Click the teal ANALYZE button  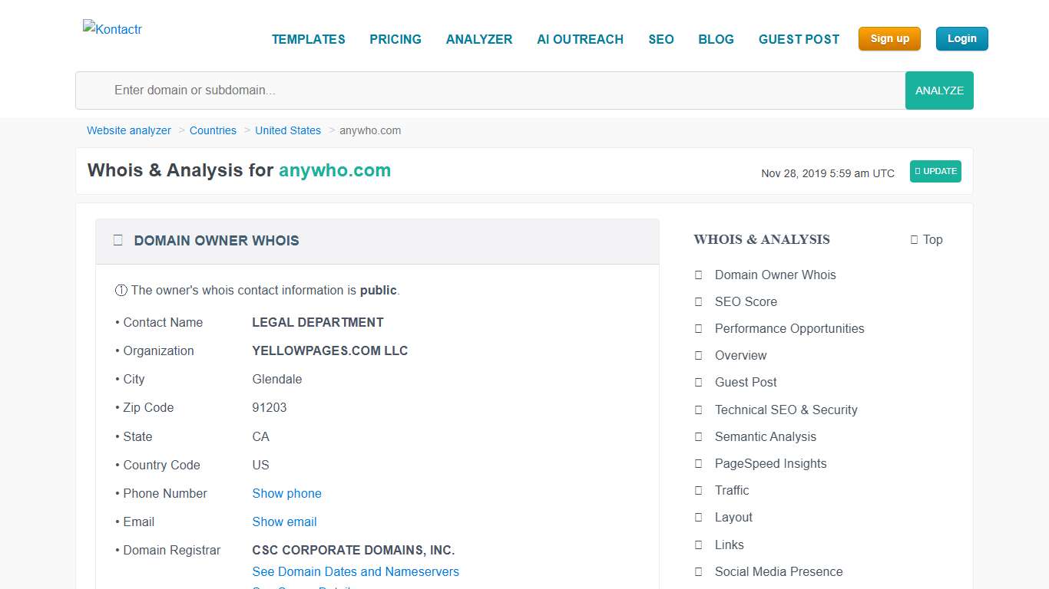938,90
